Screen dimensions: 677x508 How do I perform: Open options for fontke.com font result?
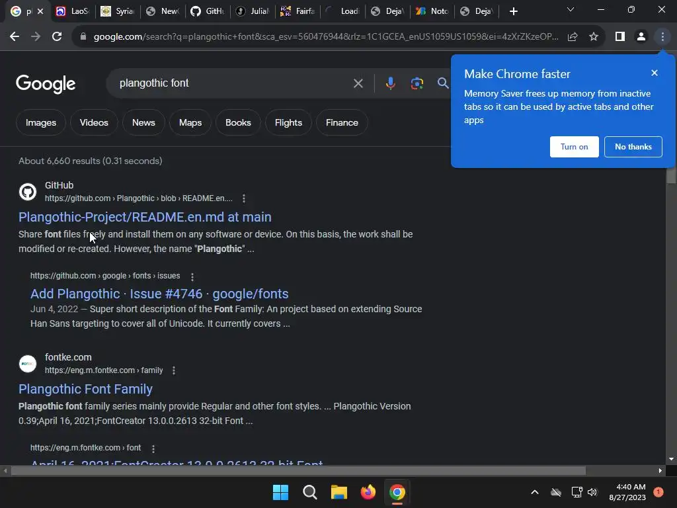point(153,448)
